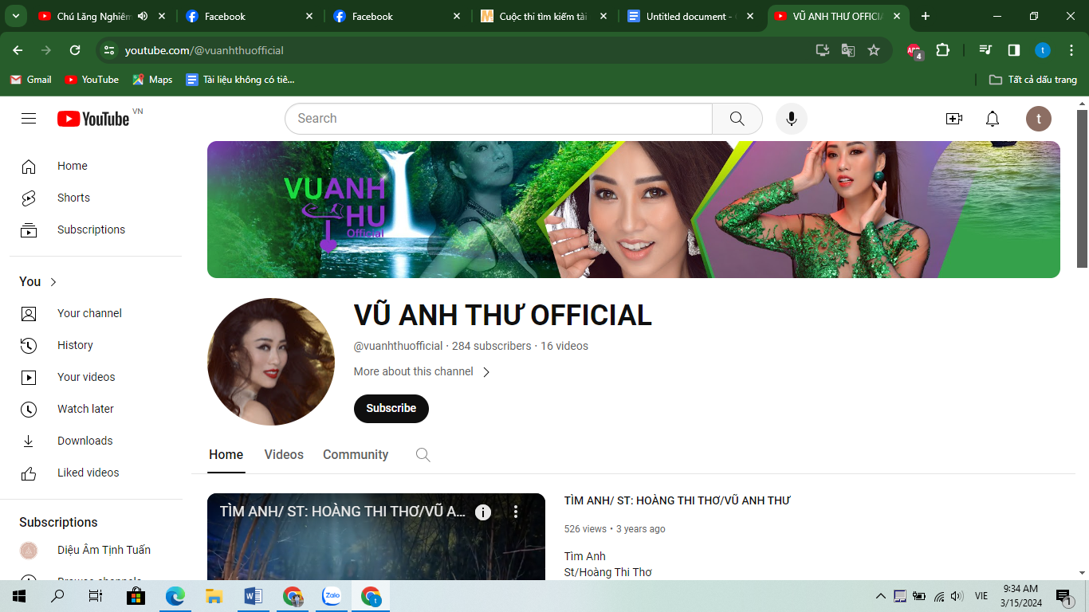Open Maps bookmark
This screenshot has height=612, width=1089.
point(152,80)
